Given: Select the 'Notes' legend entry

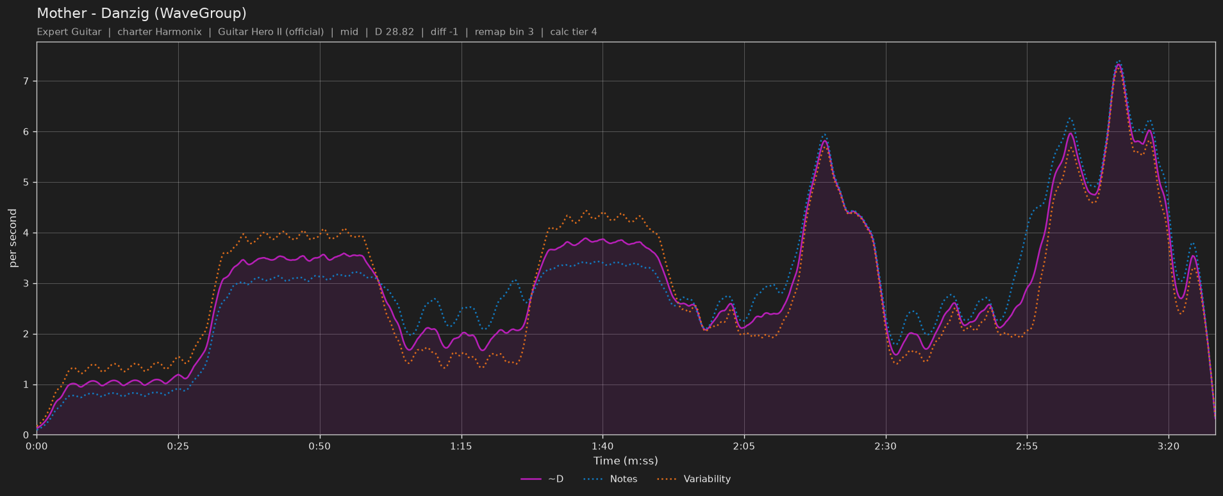Looking at the screenshot, I should (x=610, y=479).
